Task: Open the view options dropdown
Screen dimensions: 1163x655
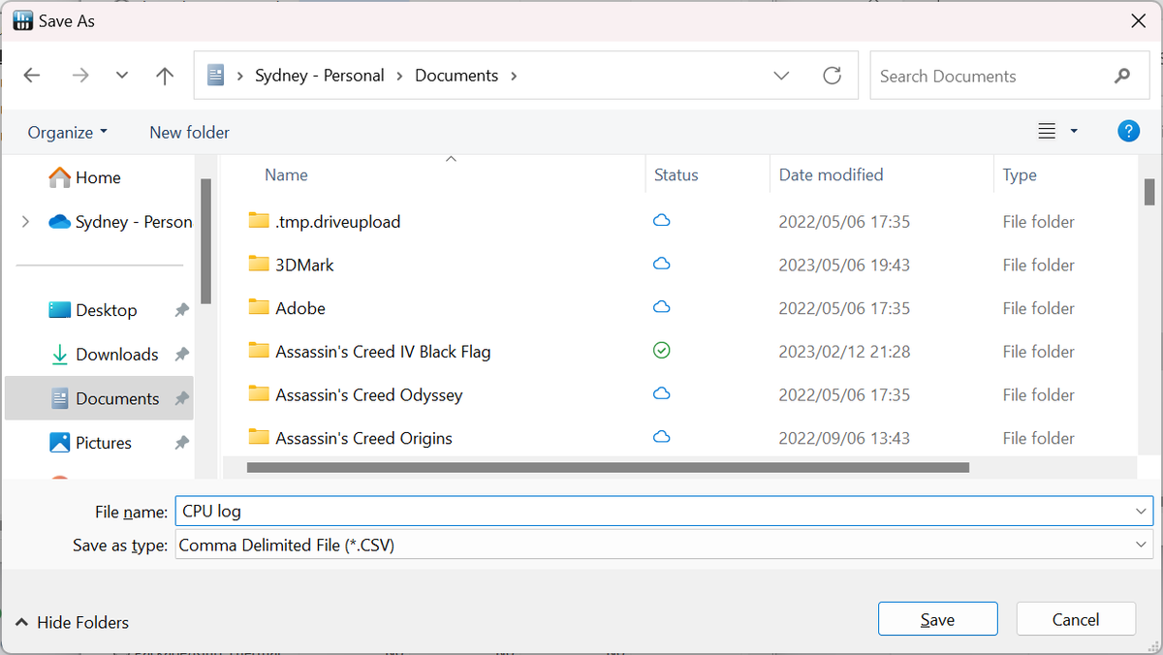Action: [x=1074, y=132]
